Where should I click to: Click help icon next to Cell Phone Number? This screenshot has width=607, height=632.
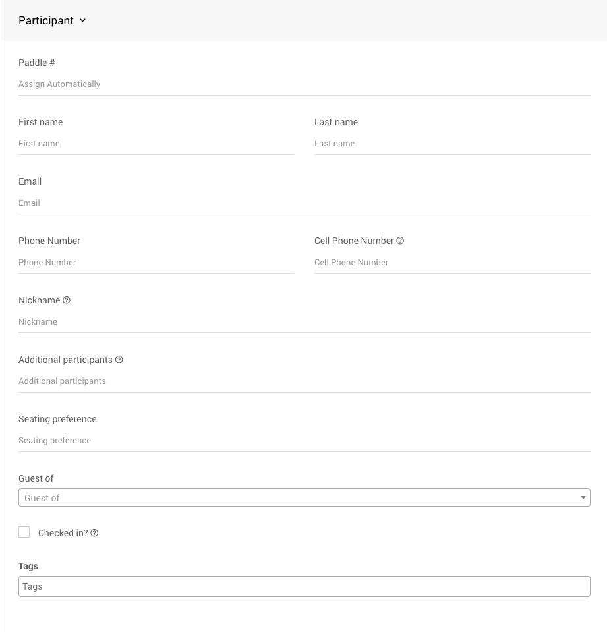pos(400,241)
